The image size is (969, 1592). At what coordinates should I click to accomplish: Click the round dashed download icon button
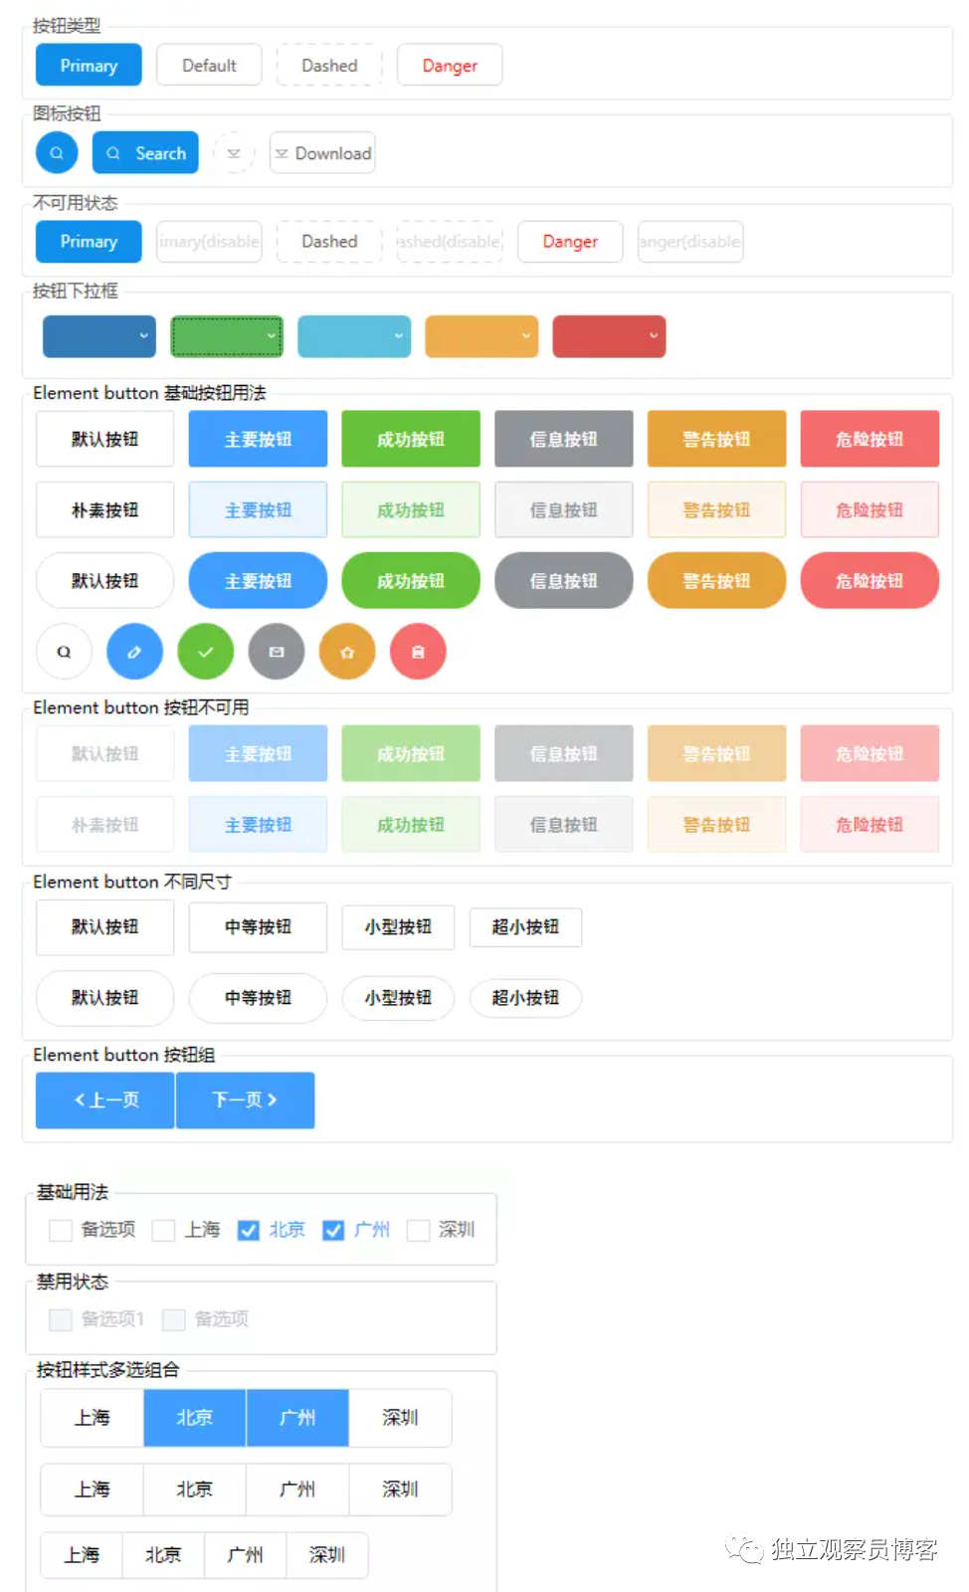(234, 152)
